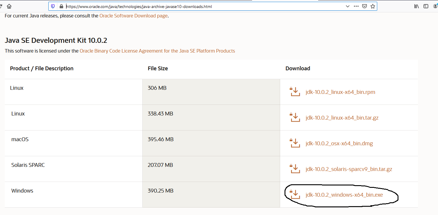Toggle the sidebar view icon
The image size is (438, 215).
[x=426, y=6]
